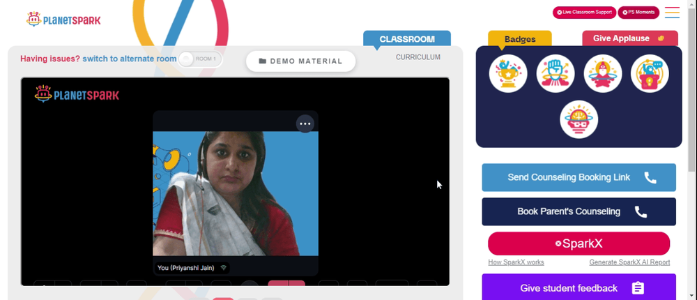Toggle the ROOM 1 alternate room switch
The height and width of the screenshot is (300, 697).
pyautogui.click(x=199, y=59)
